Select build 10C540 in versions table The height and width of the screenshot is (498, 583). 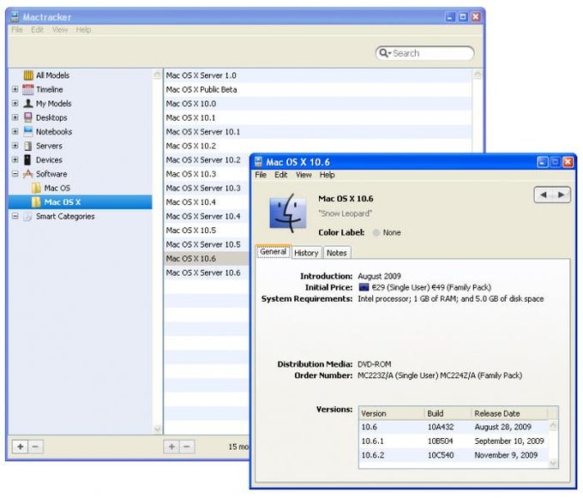441,455
